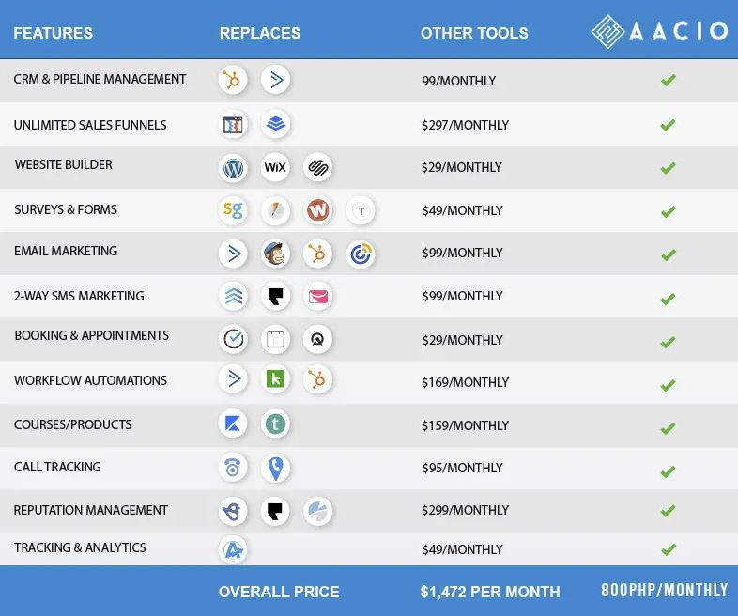Click the Mailchimp monkey icon
738x616 pixels.
[x=275, y=254]
